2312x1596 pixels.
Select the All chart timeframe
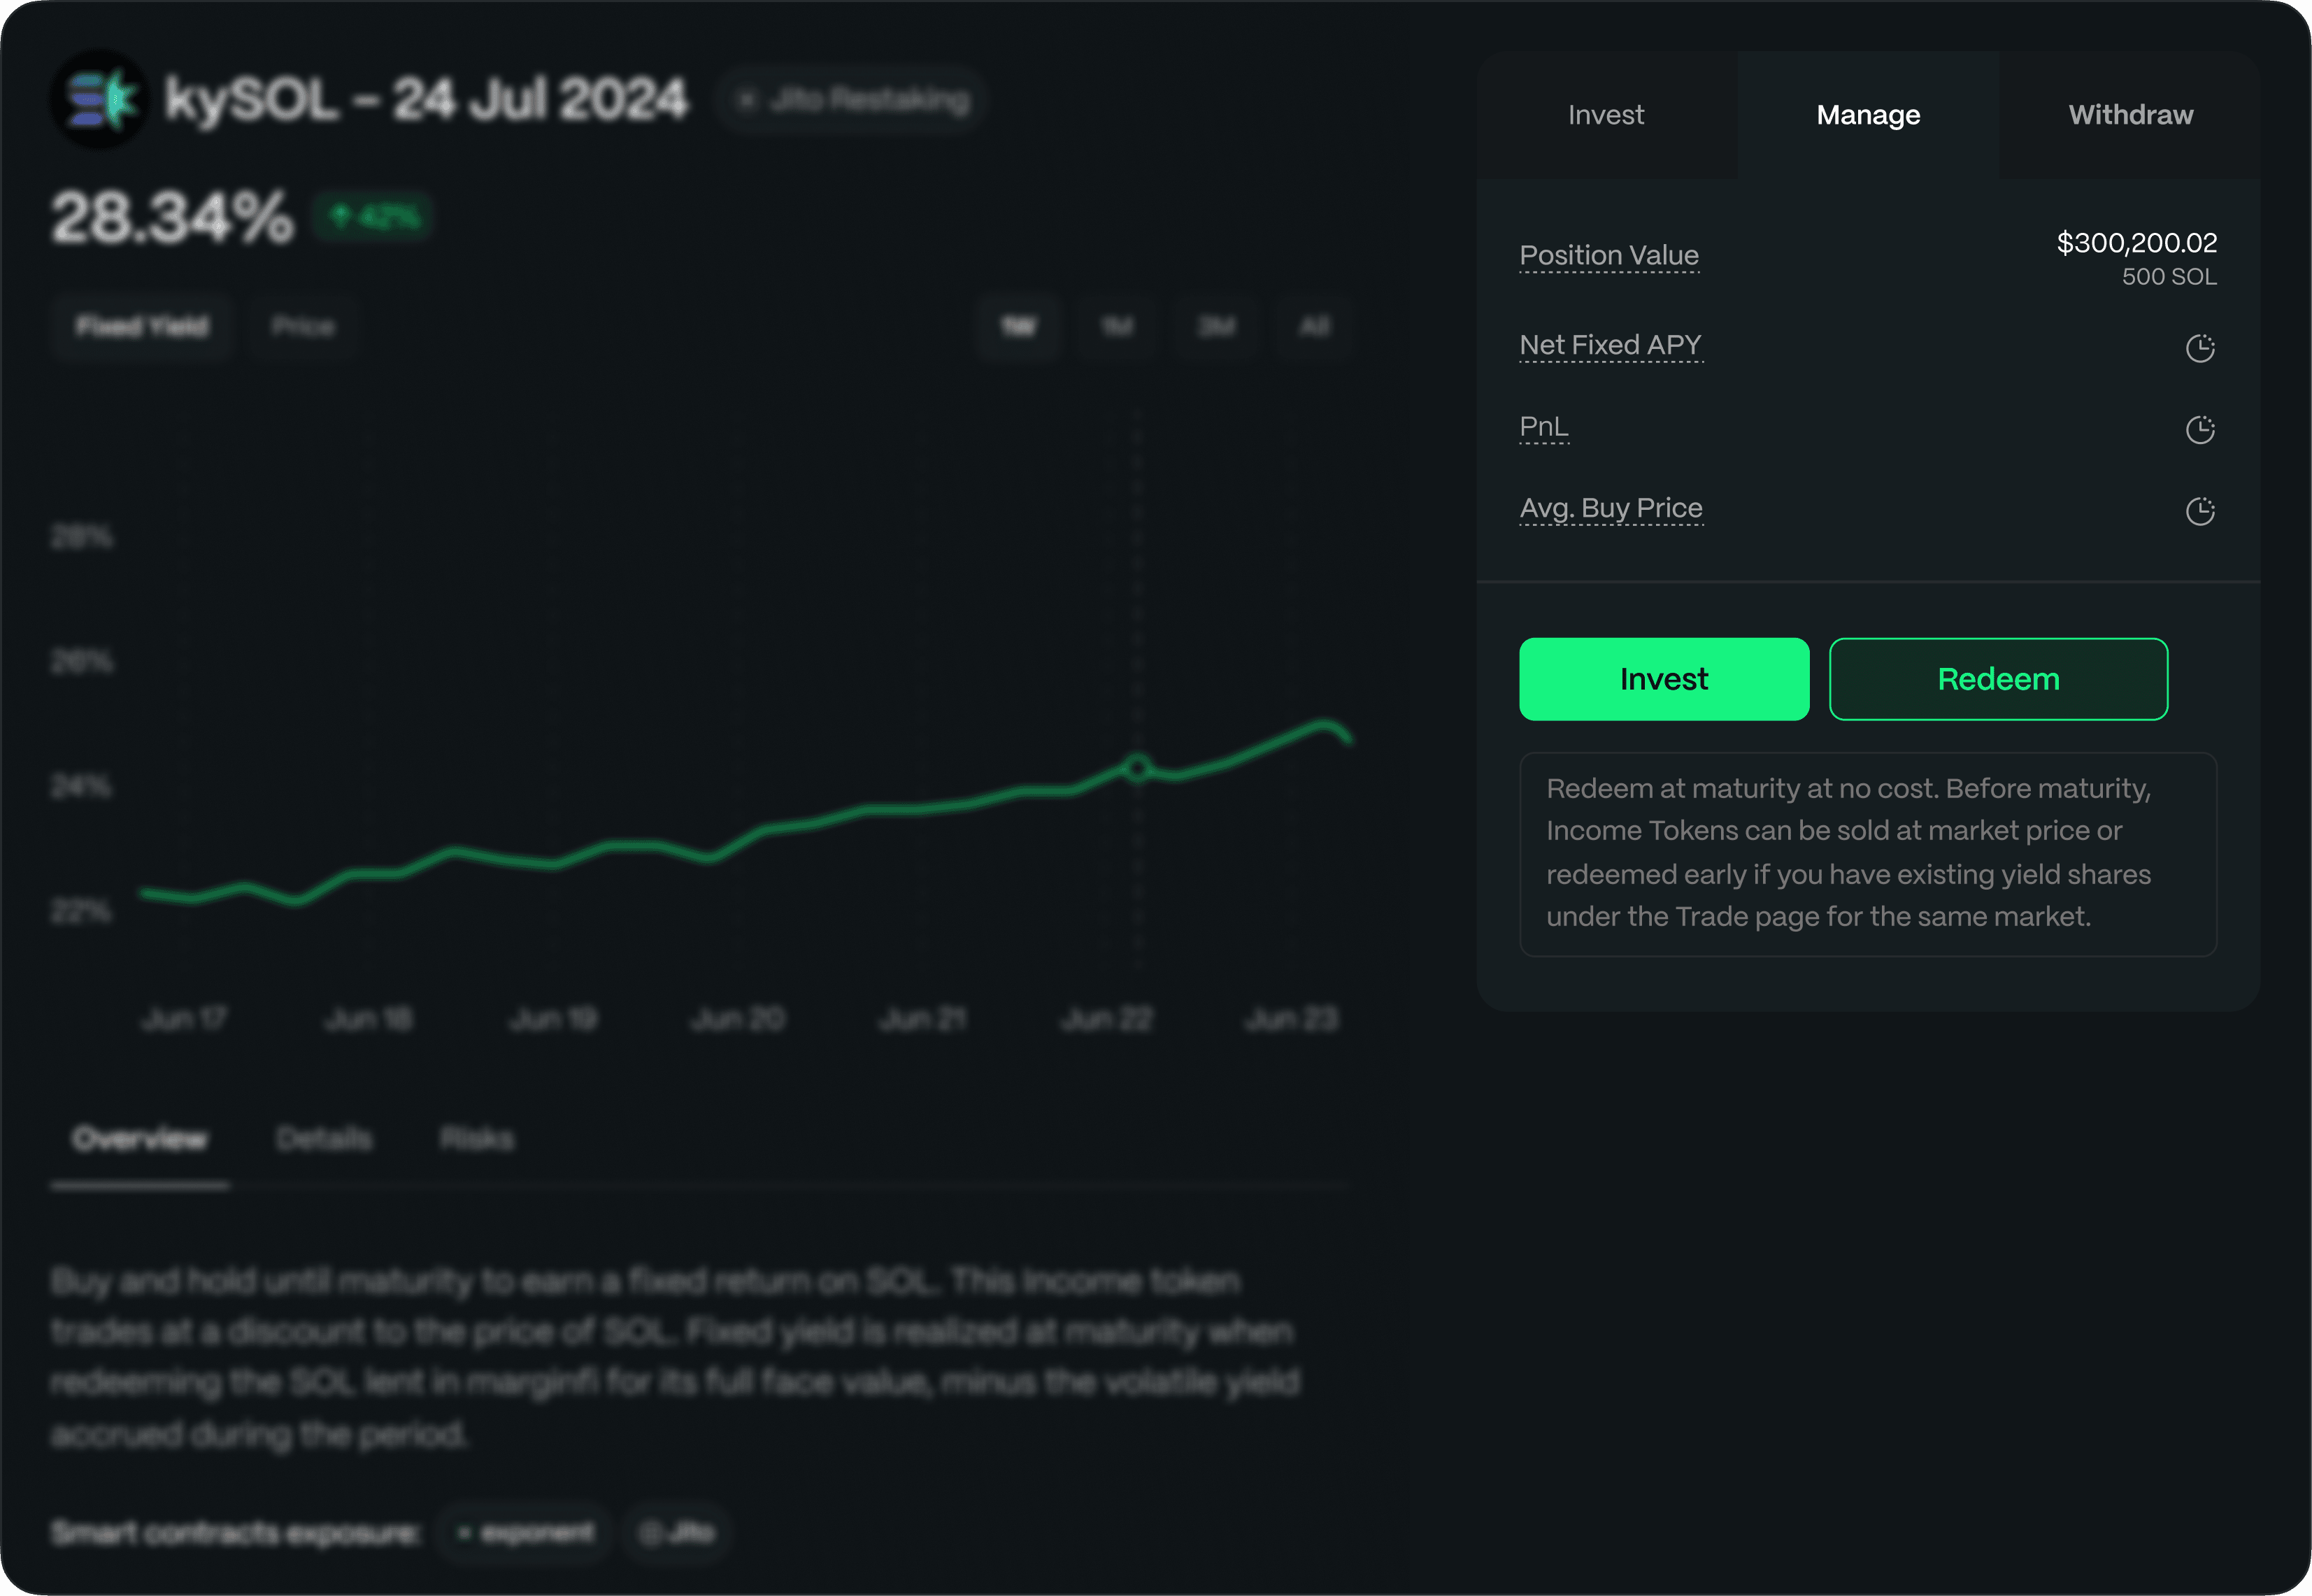coord(1313,326)
